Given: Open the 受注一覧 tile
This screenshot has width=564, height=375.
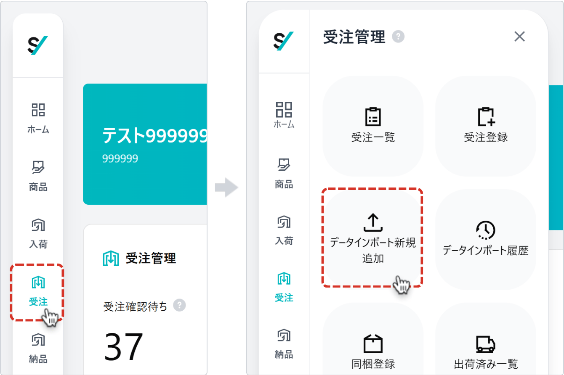Looking at the screenshot, I should click(373, 126).
